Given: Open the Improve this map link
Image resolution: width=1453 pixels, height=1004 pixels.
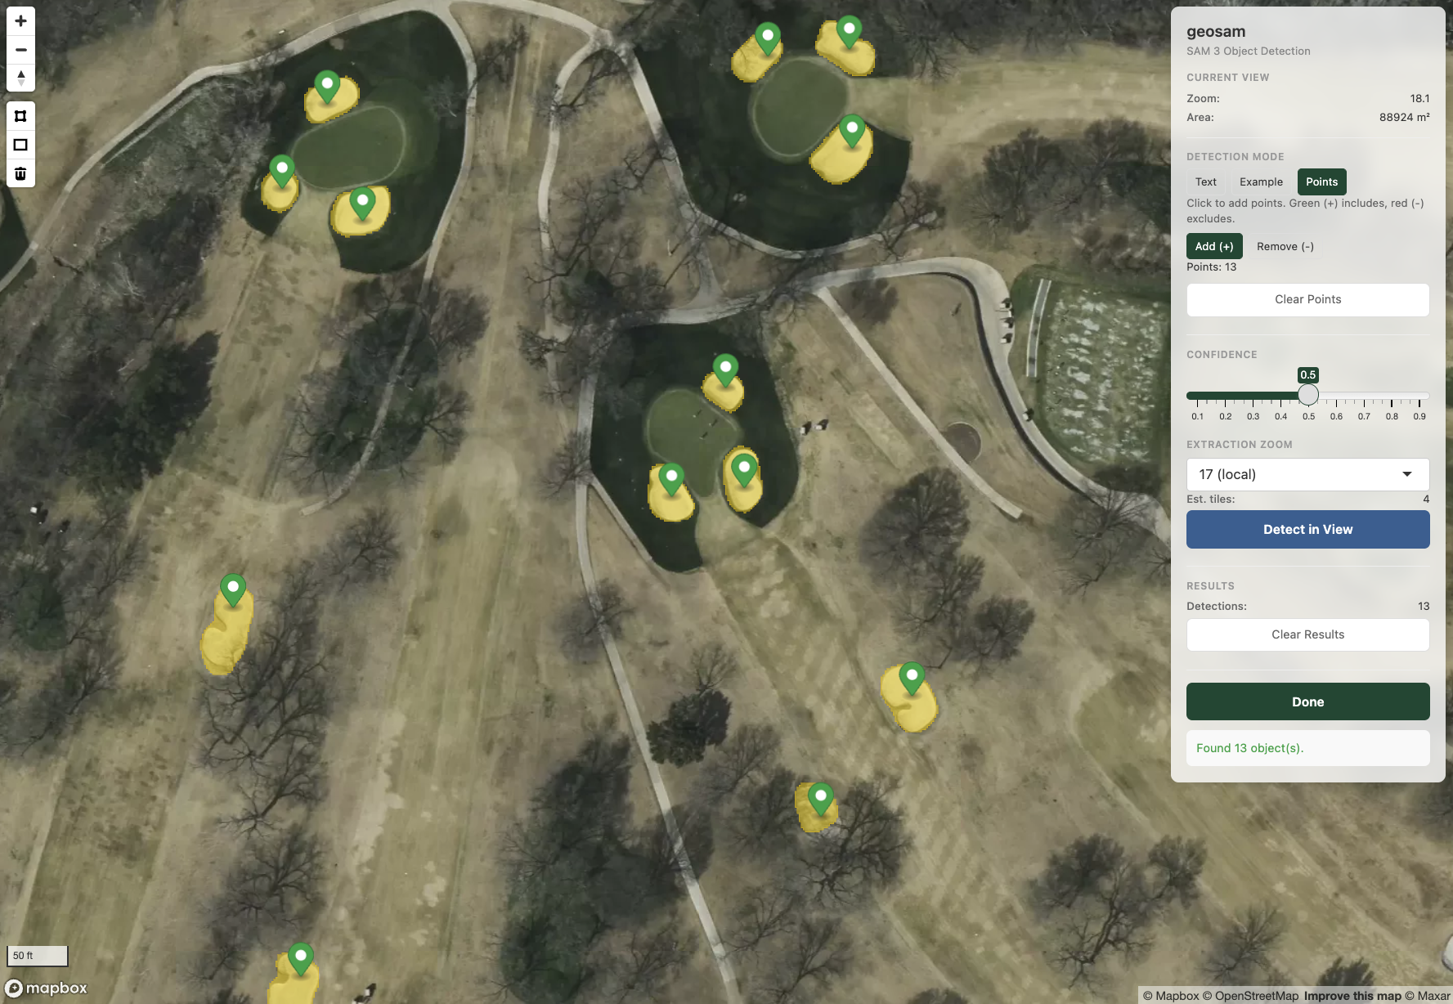Looking at the screenshot, I should point(1352,995).
